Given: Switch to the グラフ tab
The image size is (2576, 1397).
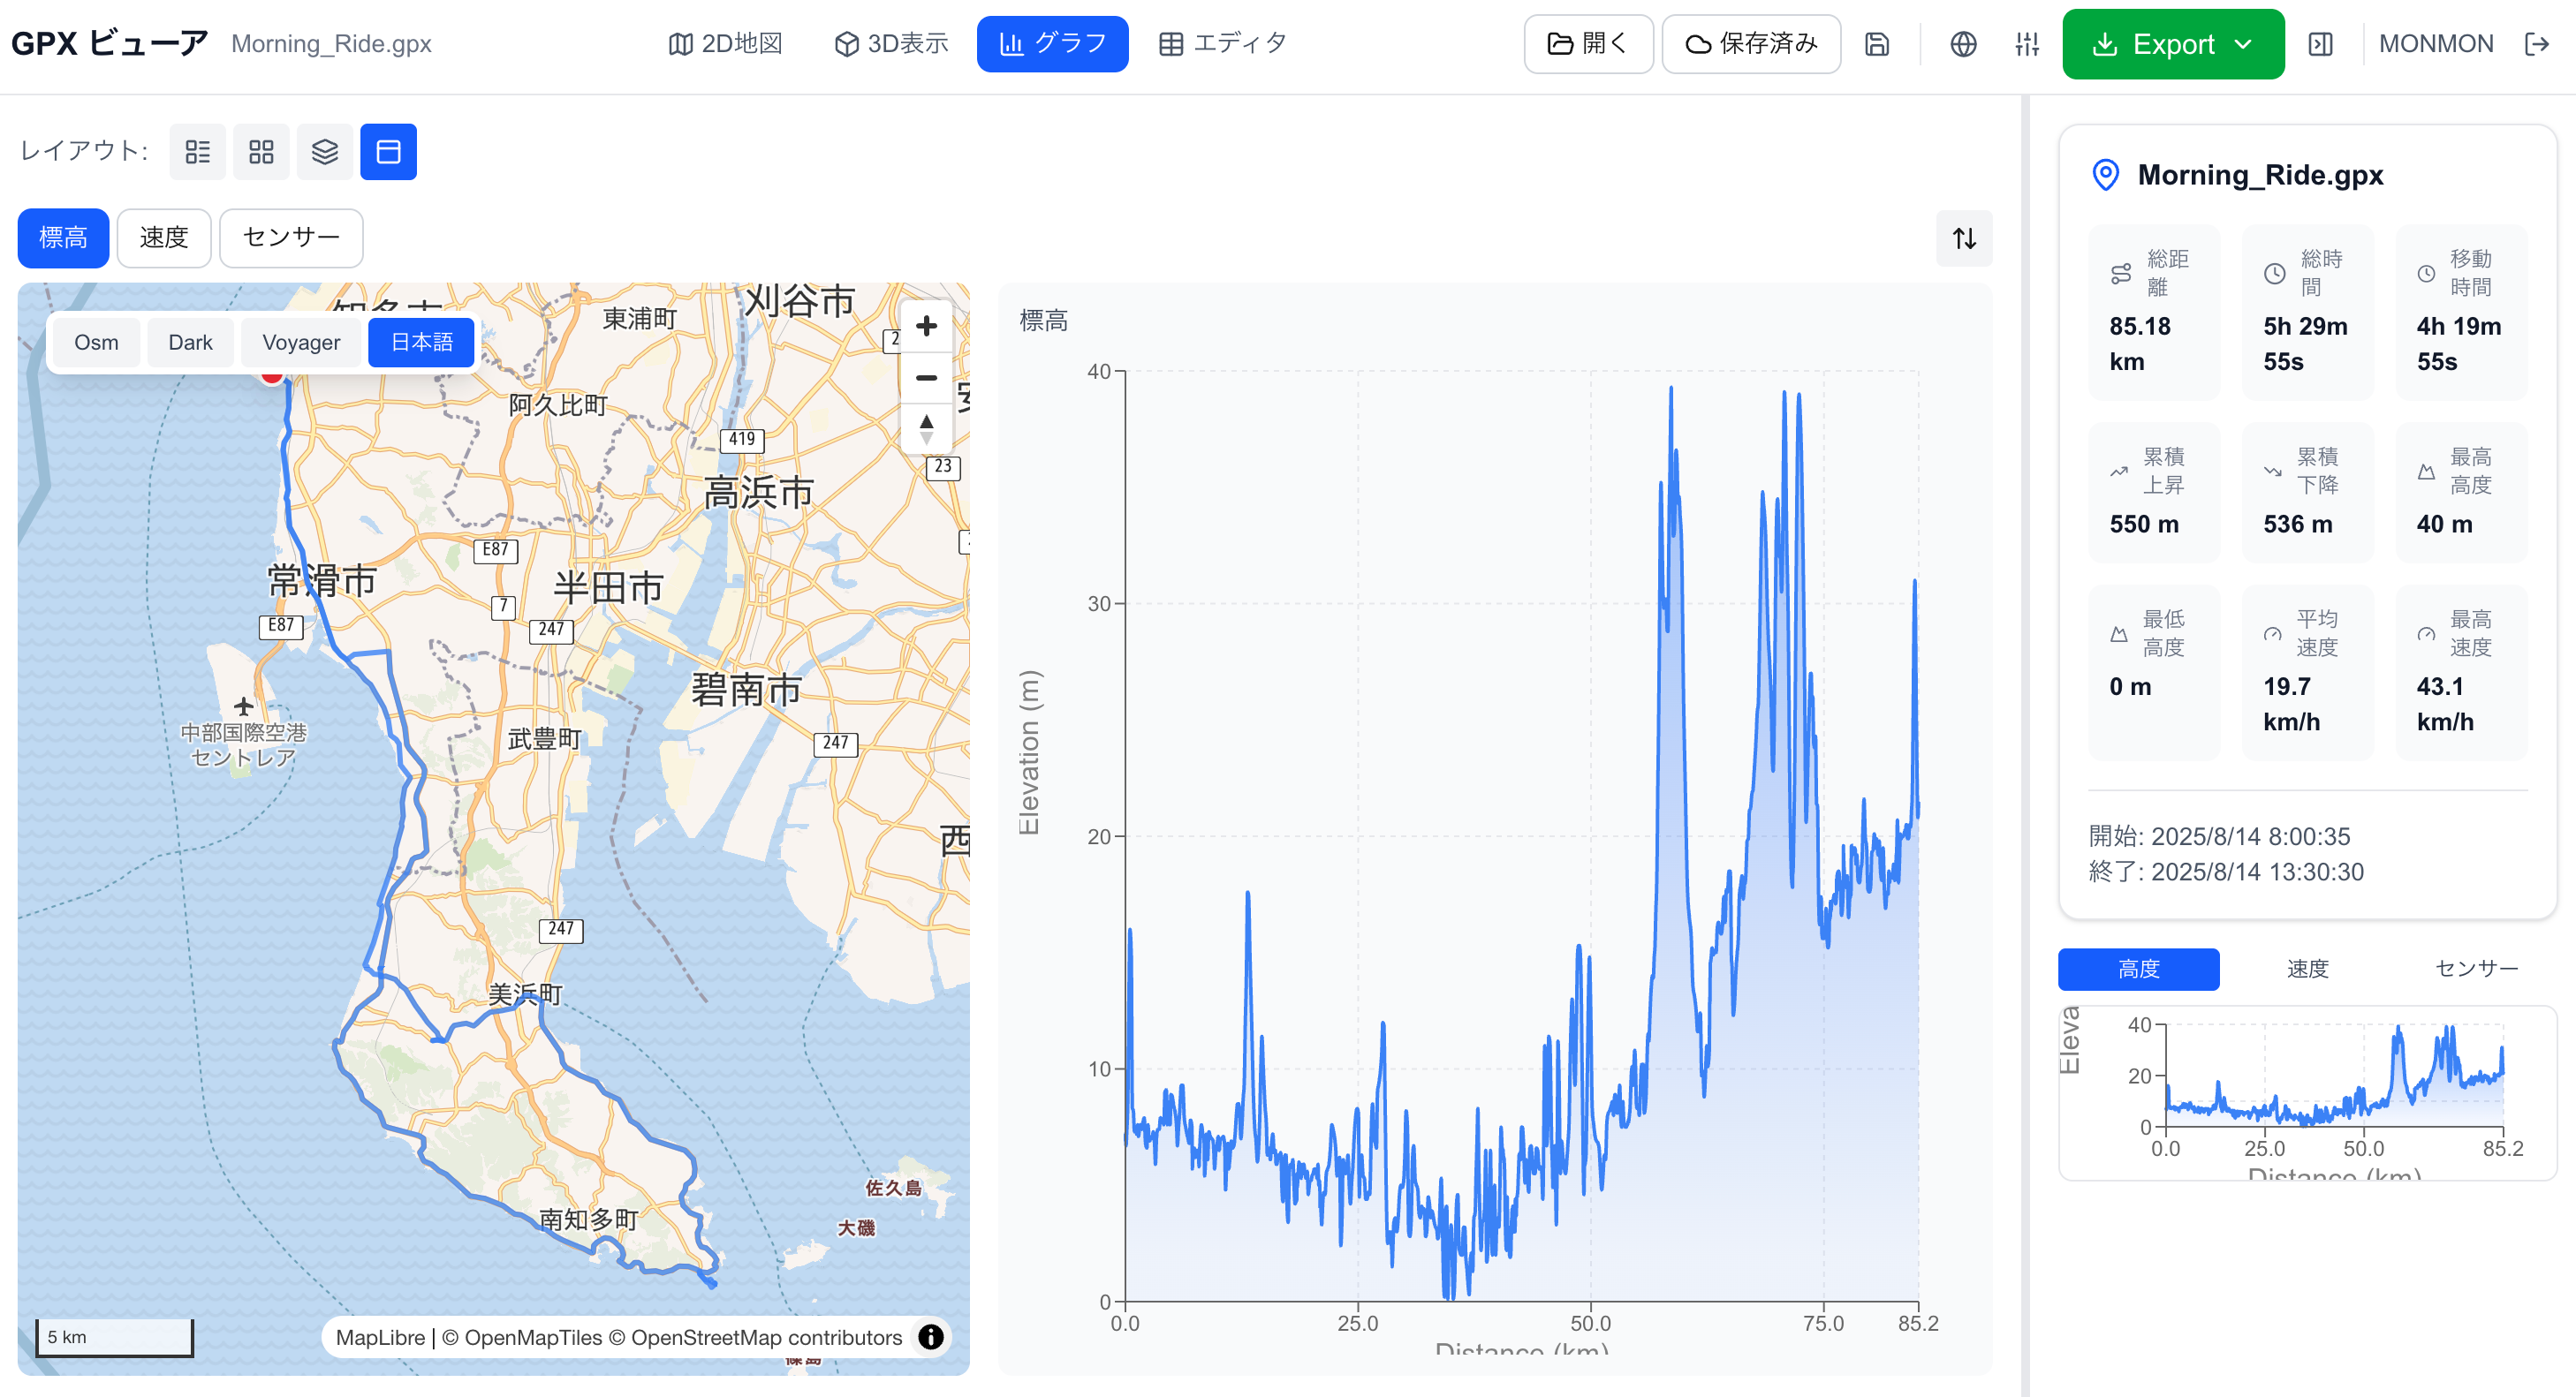Looking at the screenshot, I should pos(1052,43).
